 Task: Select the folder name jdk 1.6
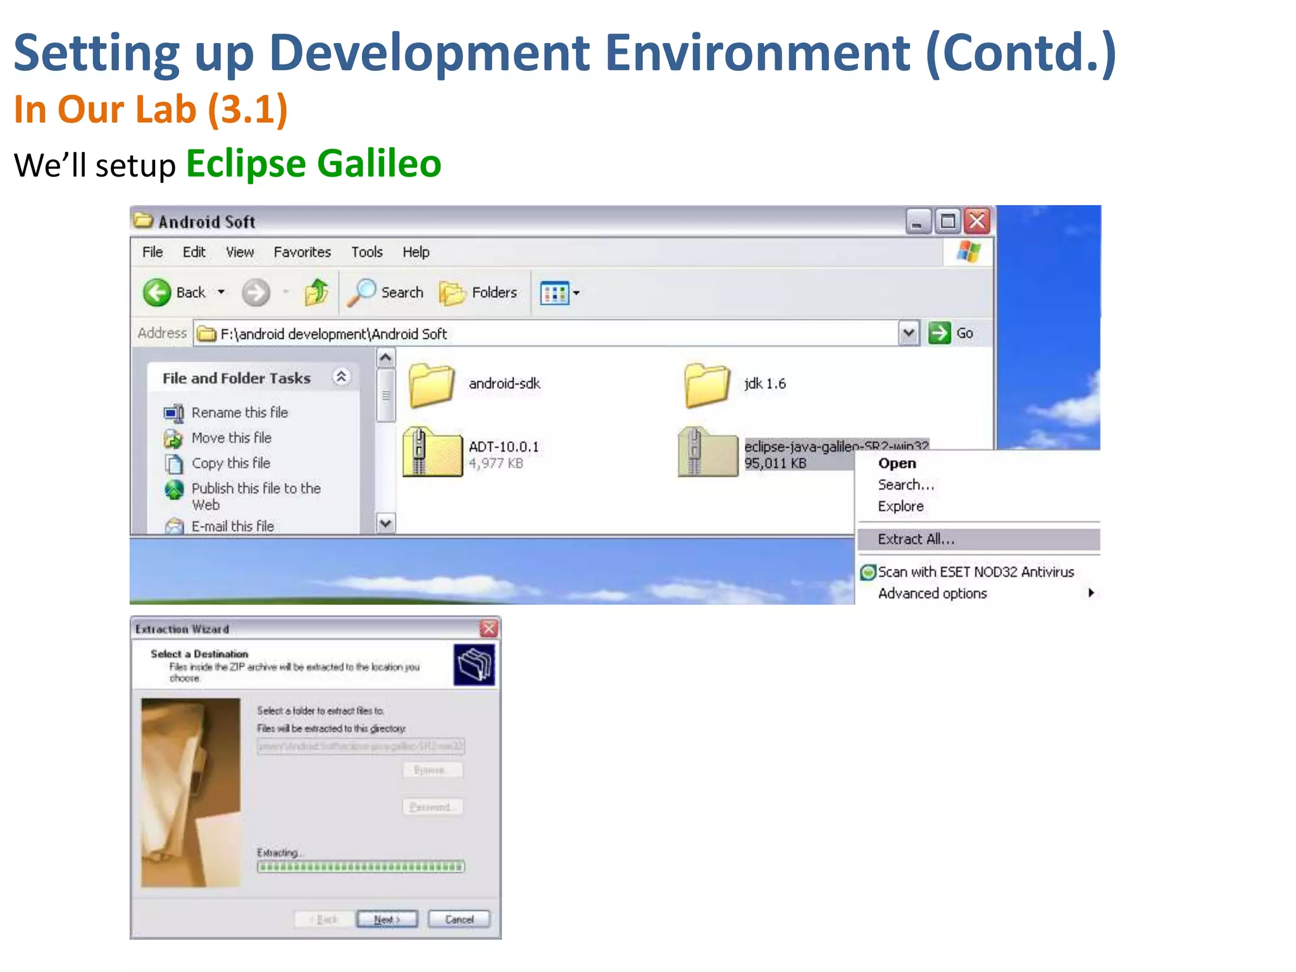(x=764, y=383)
